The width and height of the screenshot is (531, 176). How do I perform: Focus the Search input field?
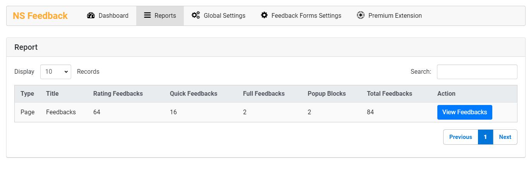coord(477,72)
